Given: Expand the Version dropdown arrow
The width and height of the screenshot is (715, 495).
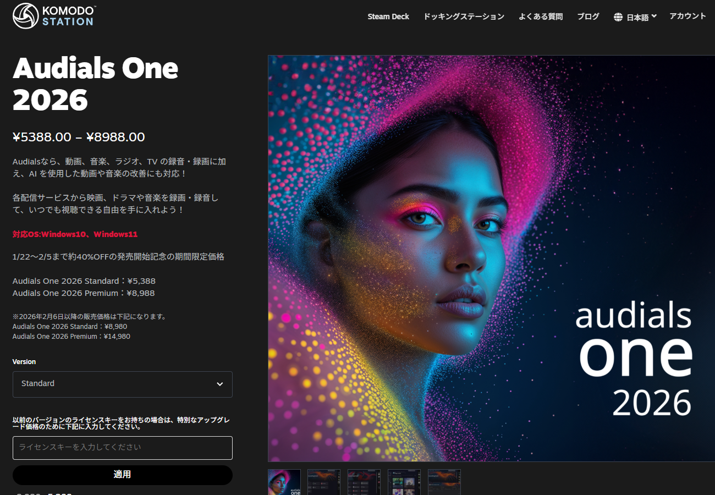Looking at the screenshot, I should (x=220, y=384).
